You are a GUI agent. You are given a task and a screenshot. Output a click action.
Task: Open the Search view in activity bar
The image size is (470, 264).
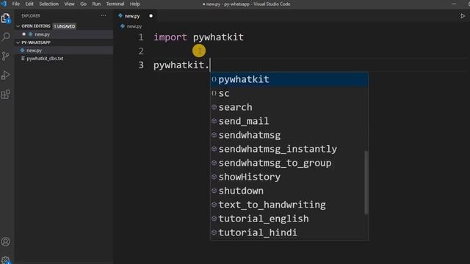coord(6,37)
